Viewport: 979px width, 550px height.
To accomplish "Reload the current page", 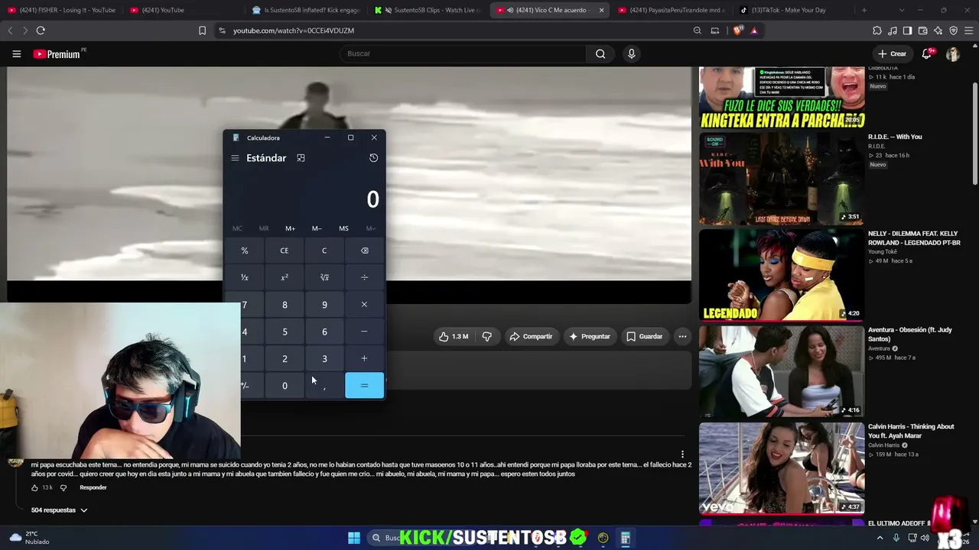I will (41, 31).
